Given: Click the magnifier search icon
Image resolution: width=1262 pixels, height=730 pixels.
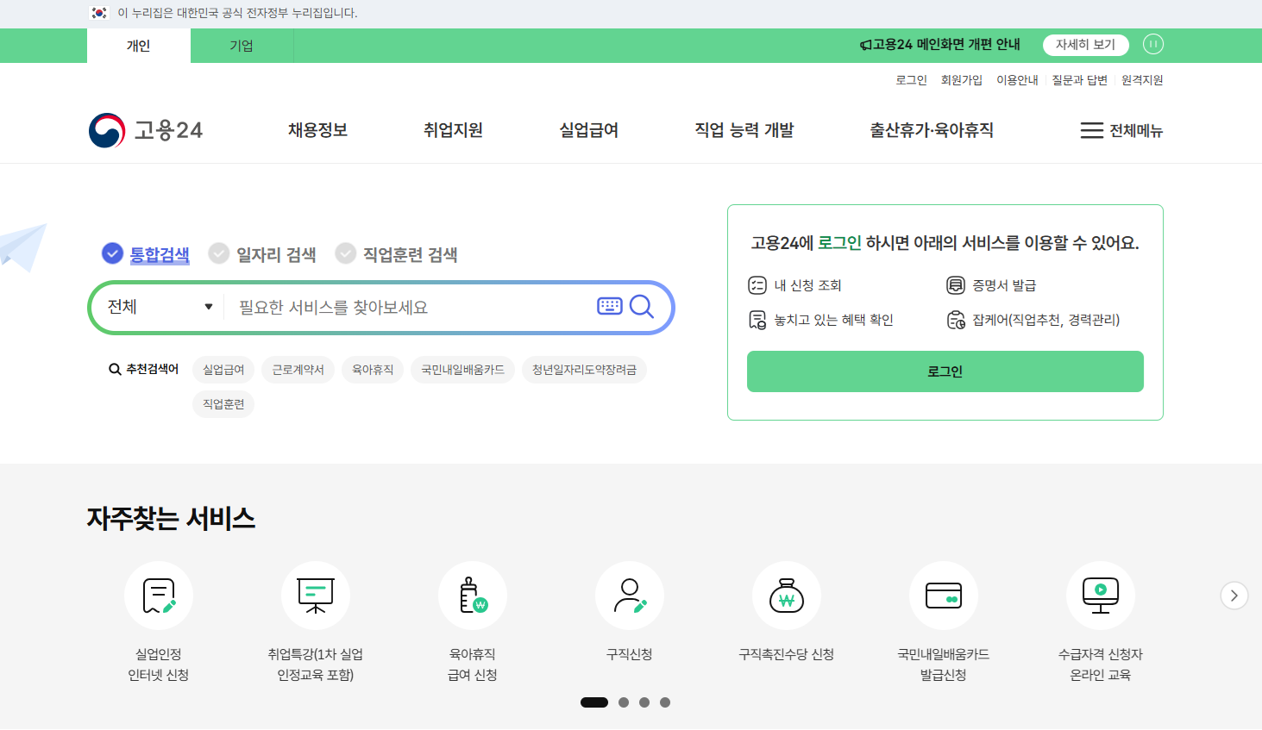Looking at the screenshot, I should (642, 306).
